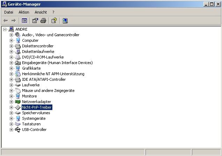The width and height of the screenshot is (222, 156).
Task: Select Mäuse und andere Zeigegeräte label
Action: click(48, 91)
